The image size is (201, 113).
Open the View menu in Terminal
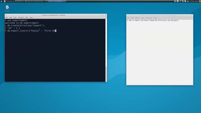pyautogui.click(x=15, y=18)
